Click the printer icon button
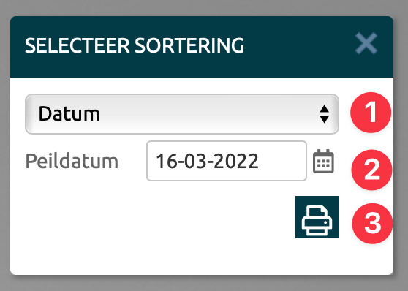408x291 pixels. tap(317, 217)
